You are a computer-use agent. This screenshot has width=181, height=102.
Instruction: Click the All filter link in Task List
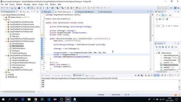(x=169, y=26)
